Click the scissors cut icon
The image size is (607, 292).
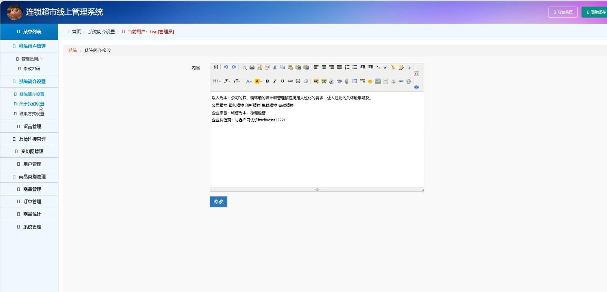(x=275, y=67)
